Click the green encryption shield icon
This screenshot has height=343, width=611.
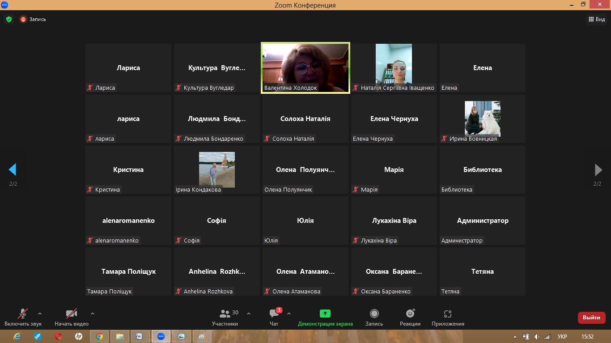(x=8, y=19)
